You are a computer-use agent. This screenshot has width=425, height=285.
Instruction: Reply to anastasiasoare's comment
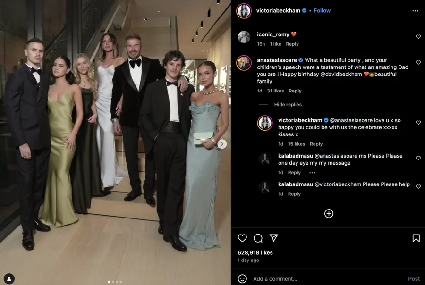tap(295, 91)
